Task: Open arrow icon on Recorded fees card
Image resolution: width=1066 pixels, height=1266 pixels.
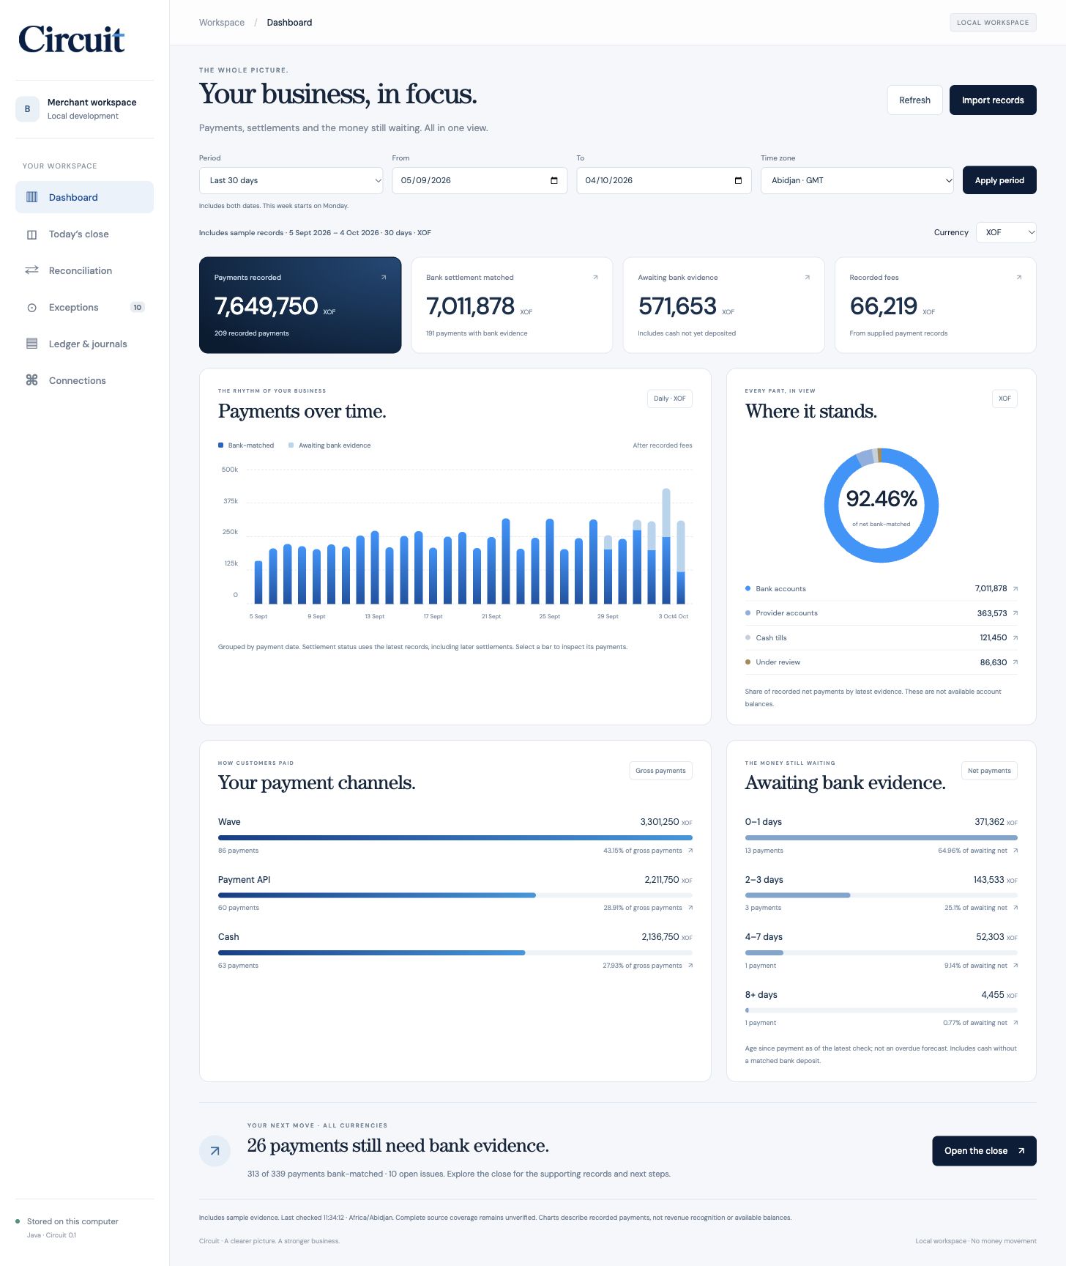Action: point(1018,278)
